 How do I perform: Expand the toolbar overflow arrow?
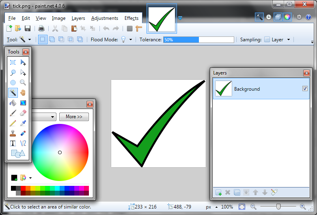point(313,42)
